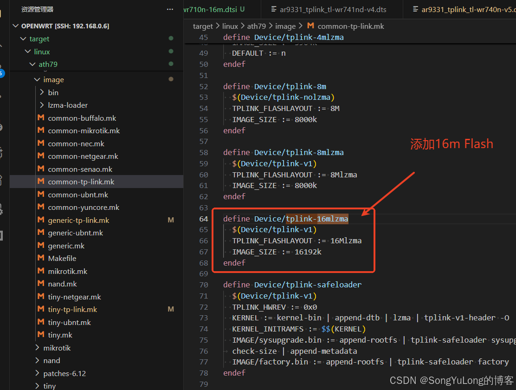Click breadcrumb segment 'target'

click(x=203, y=26)
